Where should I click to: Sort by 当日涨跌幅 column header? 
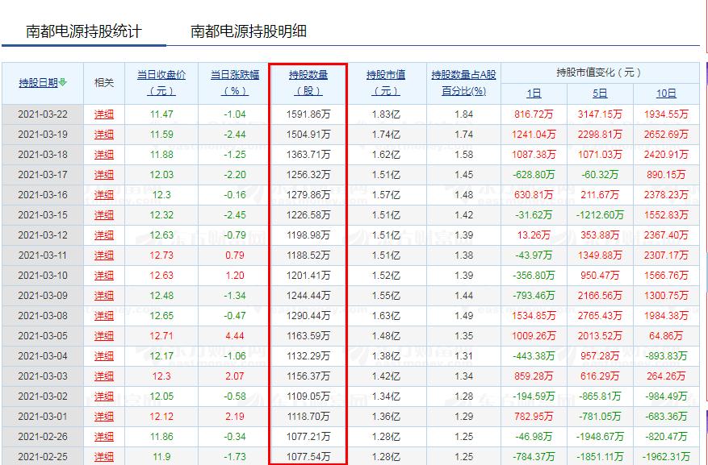pos(235,83)
